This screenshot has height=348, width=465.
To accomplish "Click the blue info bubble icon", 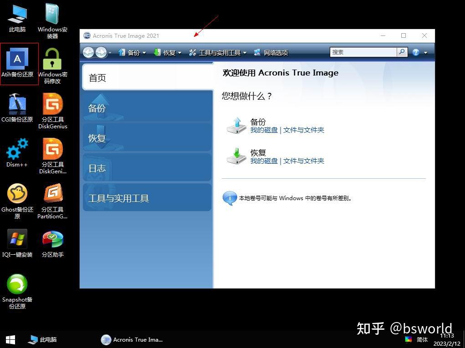I will [230, 198].
